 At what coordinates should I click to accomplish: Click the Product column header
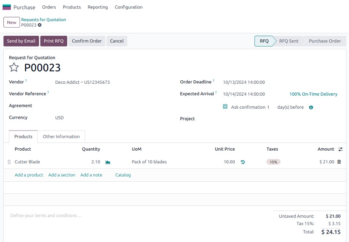[x=23, y=149]
